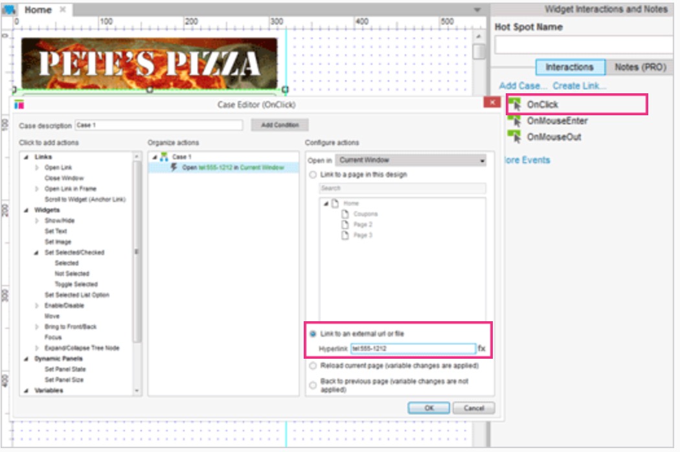Switch to the Notes (PRO) tab
The height and width of the screenshot is (452, 680).
[640, 67]
